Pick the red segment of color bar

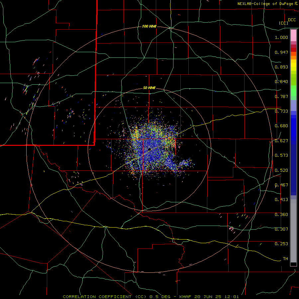click(x=293, y=50)
